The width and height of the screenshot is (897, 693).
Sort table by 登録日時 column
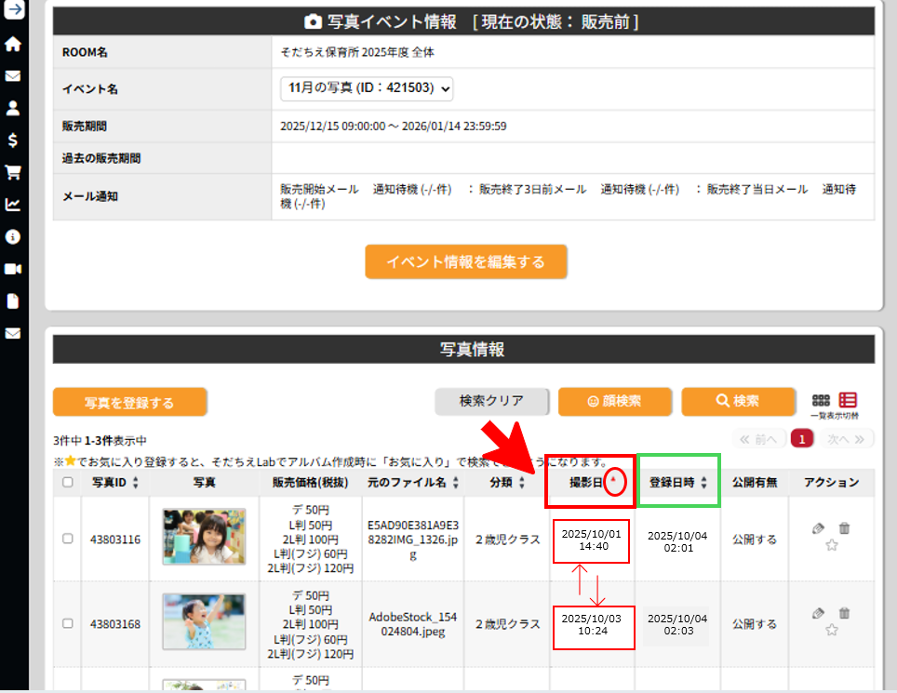pos(678,483)
